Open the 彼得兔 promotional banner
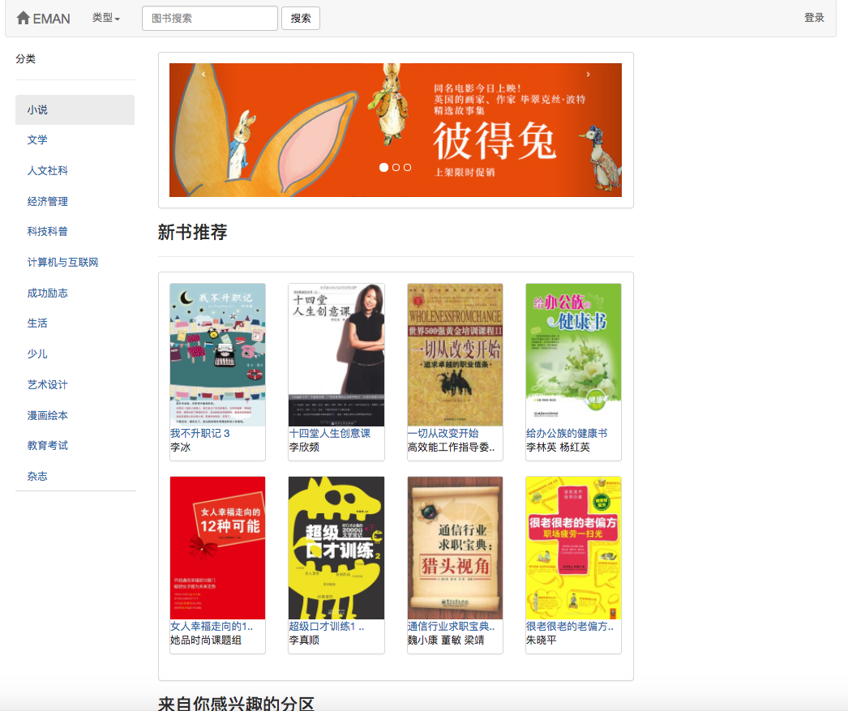This screenshot has width=848, height=711. point(396,130)
